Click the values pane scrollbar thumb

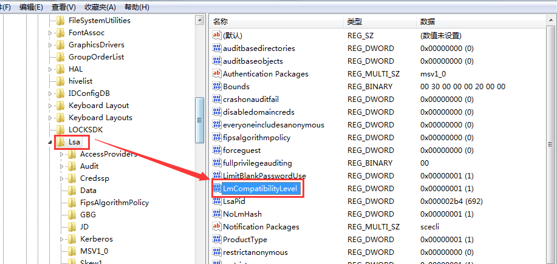pos(550,144)
